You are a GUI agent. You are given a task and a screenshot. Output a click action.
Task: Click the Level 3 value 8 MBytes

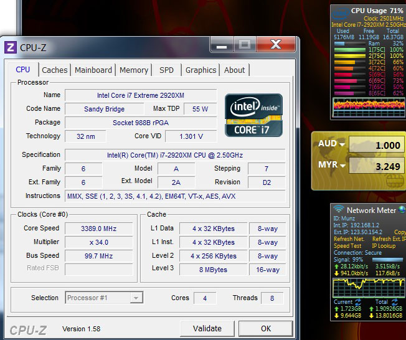pyautogui.click(x=214, y=270)
